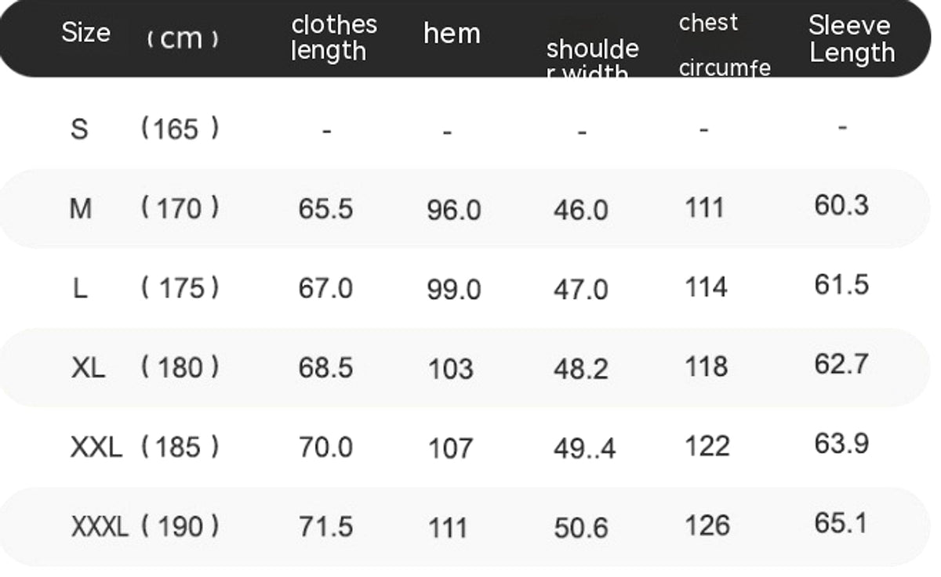Click shoulder width value 48.2
This screenshot has width=941, height=577.
580,369
